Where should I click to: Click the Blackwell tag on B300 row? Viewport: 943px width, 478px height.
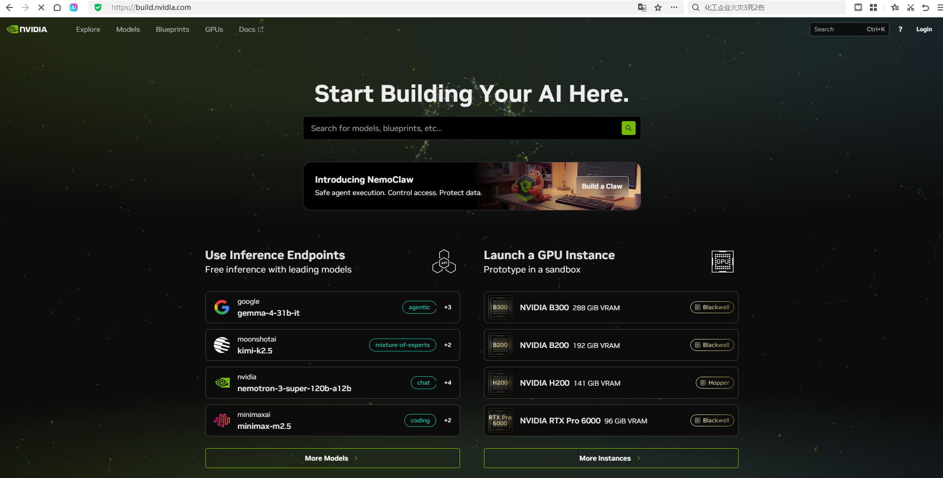coord(712,307)
